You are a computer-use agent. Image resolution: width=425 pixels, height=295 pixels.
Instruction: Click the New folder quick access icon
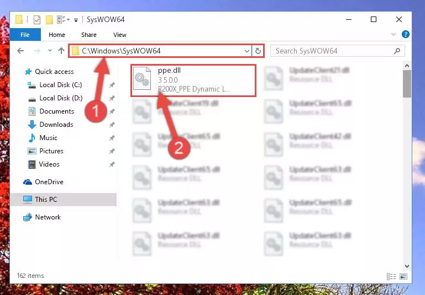[x=49, y=20]
